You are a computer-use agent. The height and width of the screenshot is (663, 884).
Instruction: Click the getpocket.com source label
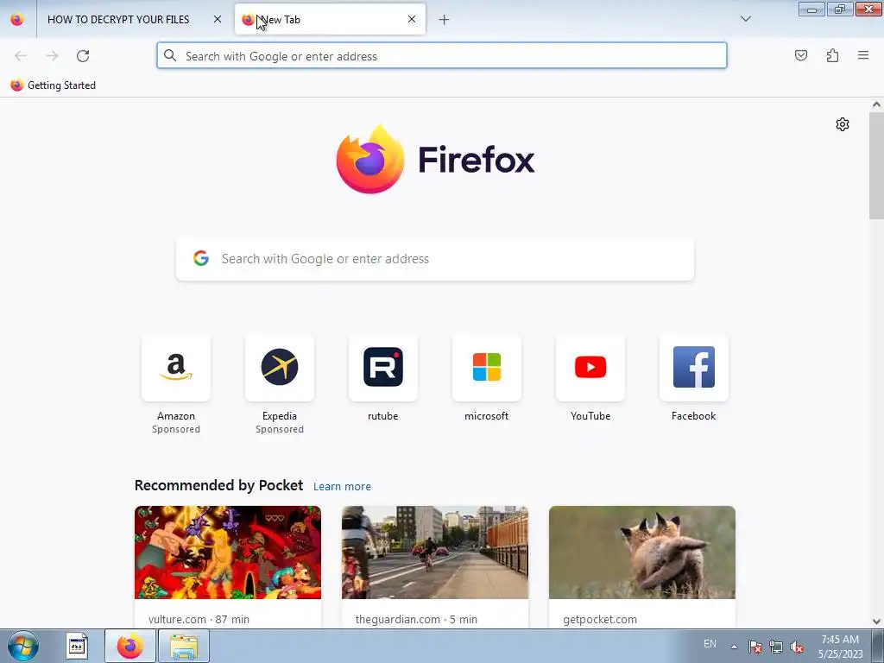(x=600, y=619)
